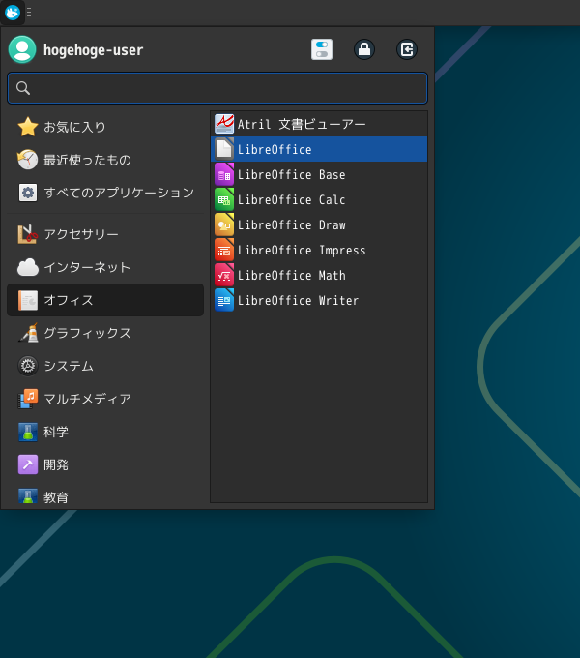Open the 開発 category
This screenshot has width=580, height=658.
[105, 464]
